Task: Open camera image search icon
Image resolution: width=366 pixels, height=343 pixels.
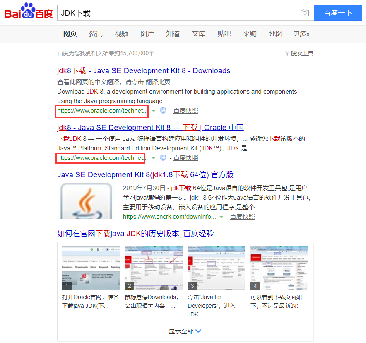Action: pos(304,12)
